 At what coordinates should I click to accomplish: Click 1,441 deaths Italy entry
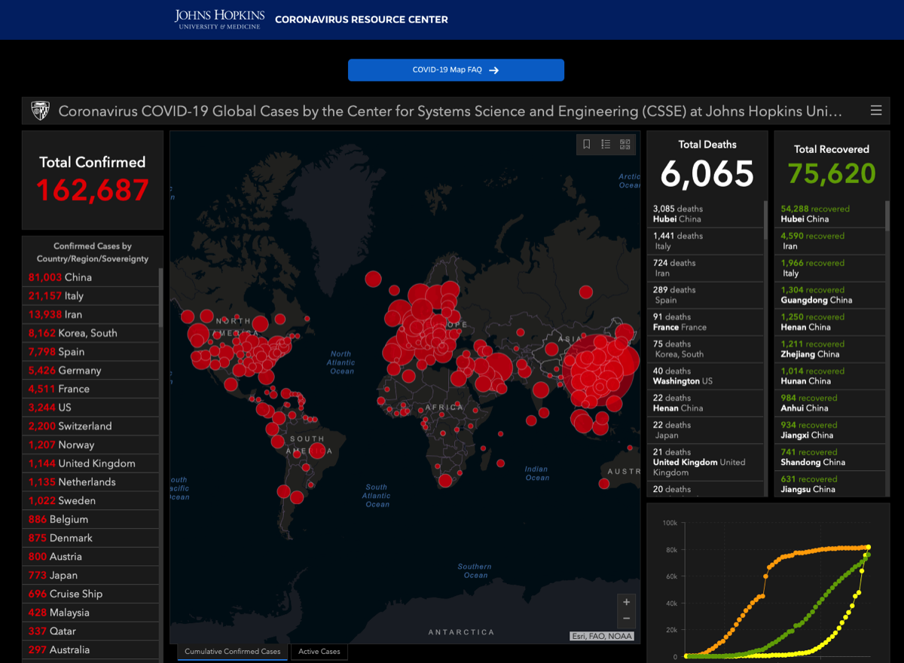[705, 241]
